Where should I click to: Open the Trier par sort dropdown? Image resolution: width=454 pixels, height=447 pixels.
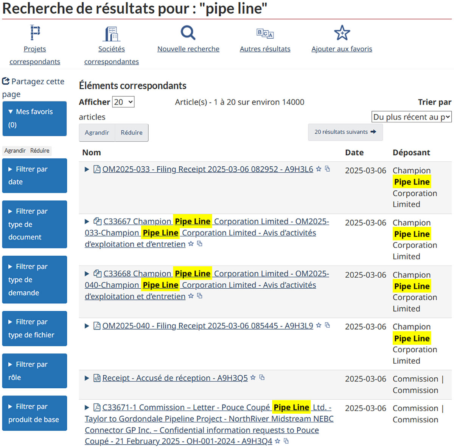412,117
